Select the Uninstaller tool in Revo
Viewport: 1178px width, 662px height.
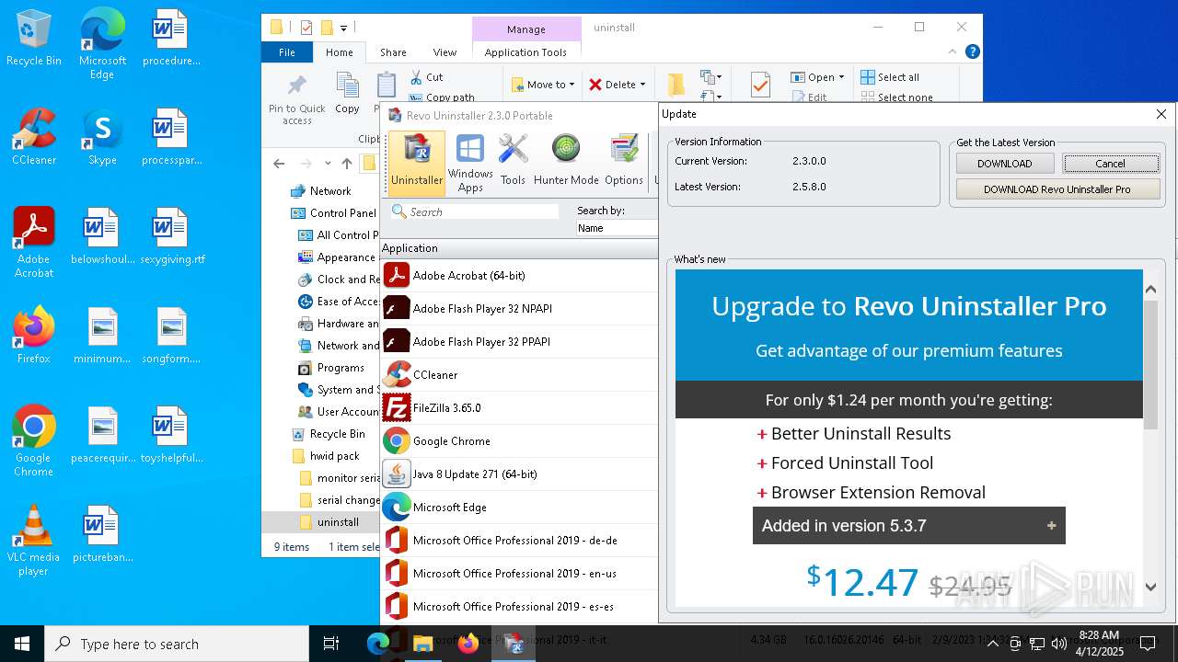coord(417,163)
